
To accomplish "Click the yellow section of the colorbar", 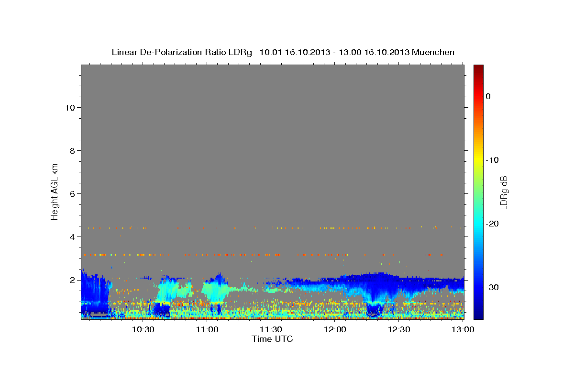I will coord(478,158).
